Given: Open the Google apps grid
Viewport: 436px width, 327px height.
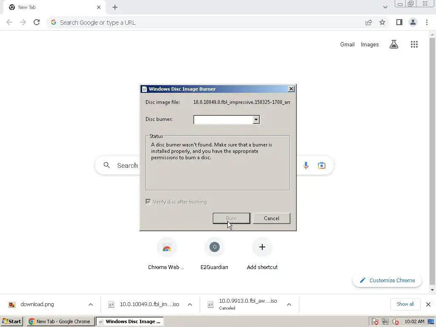Looking at the screenshot, I should 414,44.
